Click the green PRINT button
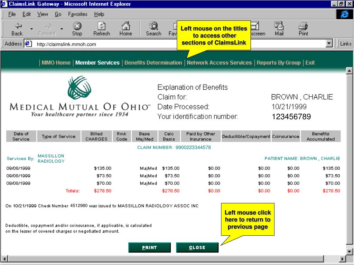The width and height of the screenshot is (354, 265). click(x=149, y=247)
